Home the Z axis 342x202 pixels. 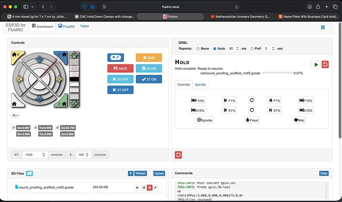coord(62,103)
